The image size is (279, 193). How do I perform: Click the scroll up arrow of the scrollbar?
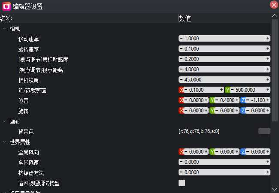click(275, 16)
